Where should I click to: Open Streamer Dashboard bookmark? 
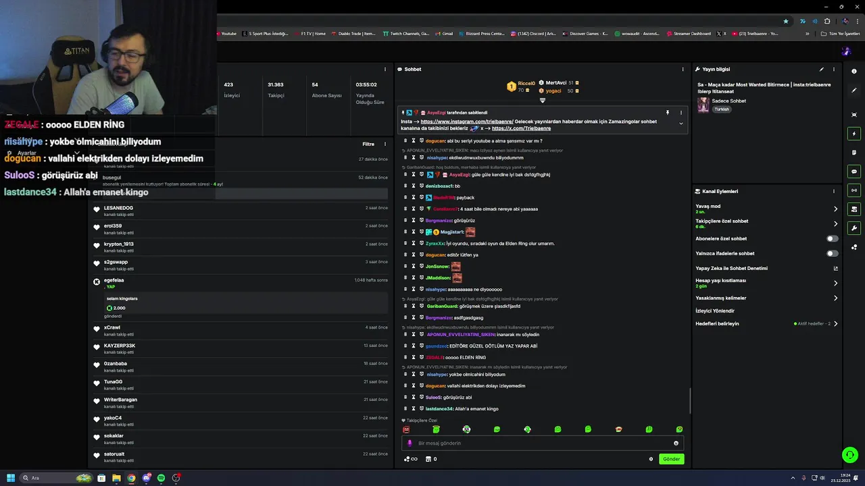(689, 34)
